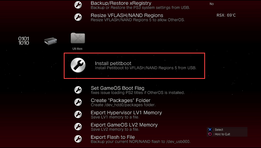261x148 pixels.
Task: Select the memory chip category icon
Action: [x=51, y=41]
